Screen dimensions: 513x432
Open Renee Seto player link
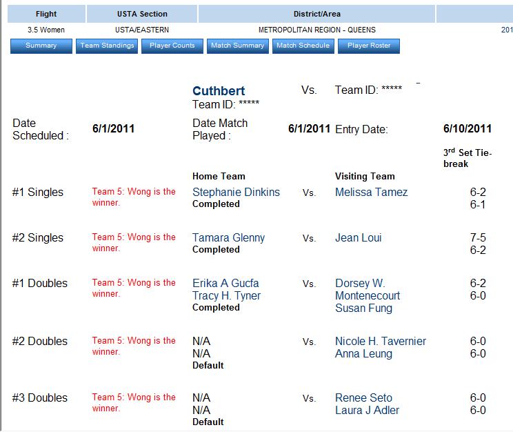click(363, 398)
